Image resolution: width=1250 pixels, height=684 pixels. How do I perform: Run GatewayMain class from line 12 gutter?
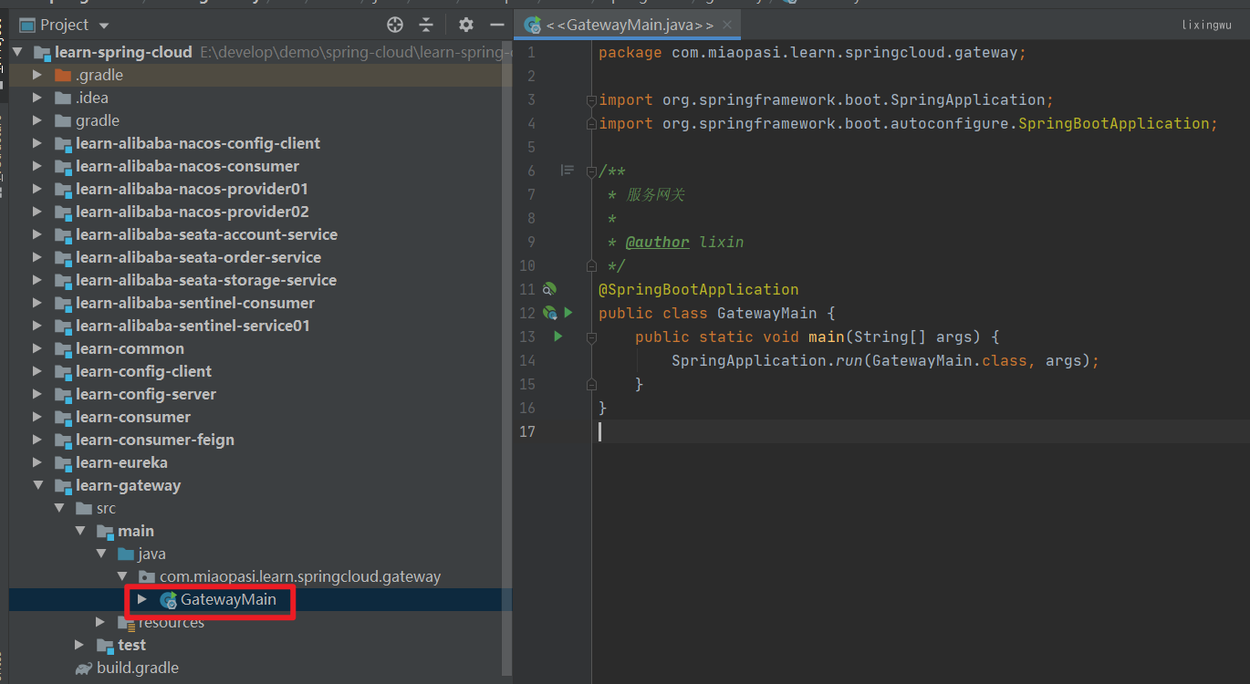pyautogui.click(x=568, y=313)
